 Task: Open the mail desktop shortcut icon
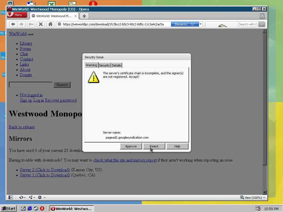(31, 3)
